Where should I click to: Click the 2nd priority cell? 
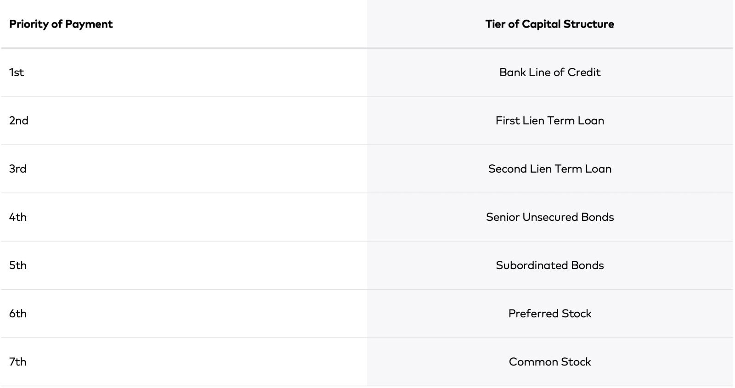pyautogui.click(x=19, y=120)
